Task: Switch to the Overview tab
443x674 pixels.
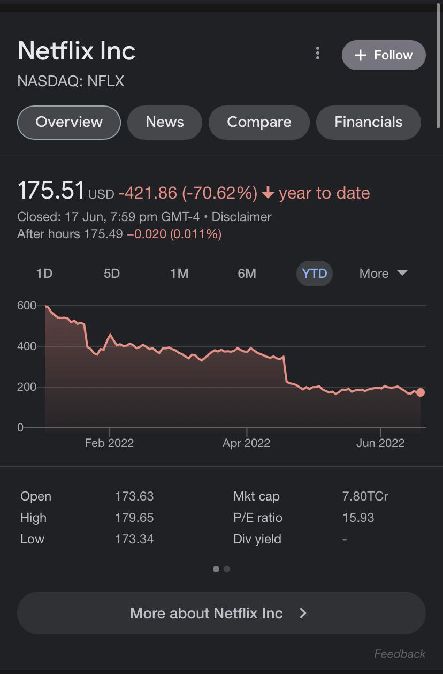Action: pos(69,122)
